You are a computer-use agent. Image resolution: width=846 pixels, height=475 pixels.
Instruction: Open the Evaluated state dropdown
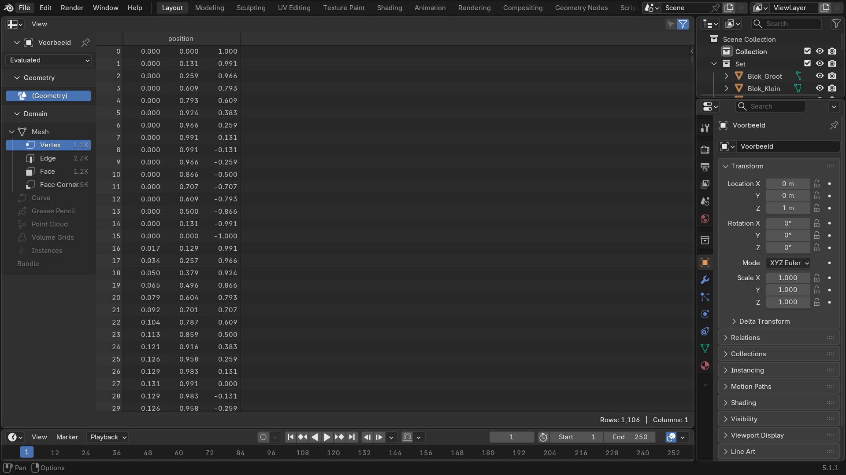(48, 60)
